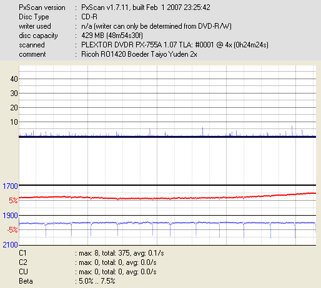
Task: Click the red -5% axis label
Action: coord(12,230)
